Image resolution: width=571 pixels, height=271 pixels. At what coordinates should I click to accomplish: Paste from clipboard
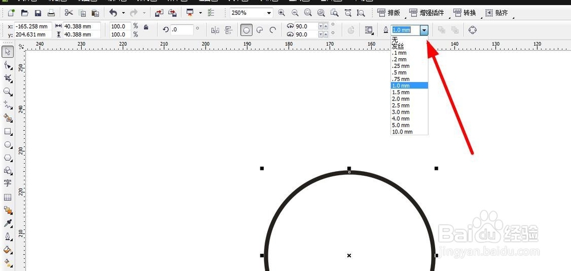tap(95, 13)
